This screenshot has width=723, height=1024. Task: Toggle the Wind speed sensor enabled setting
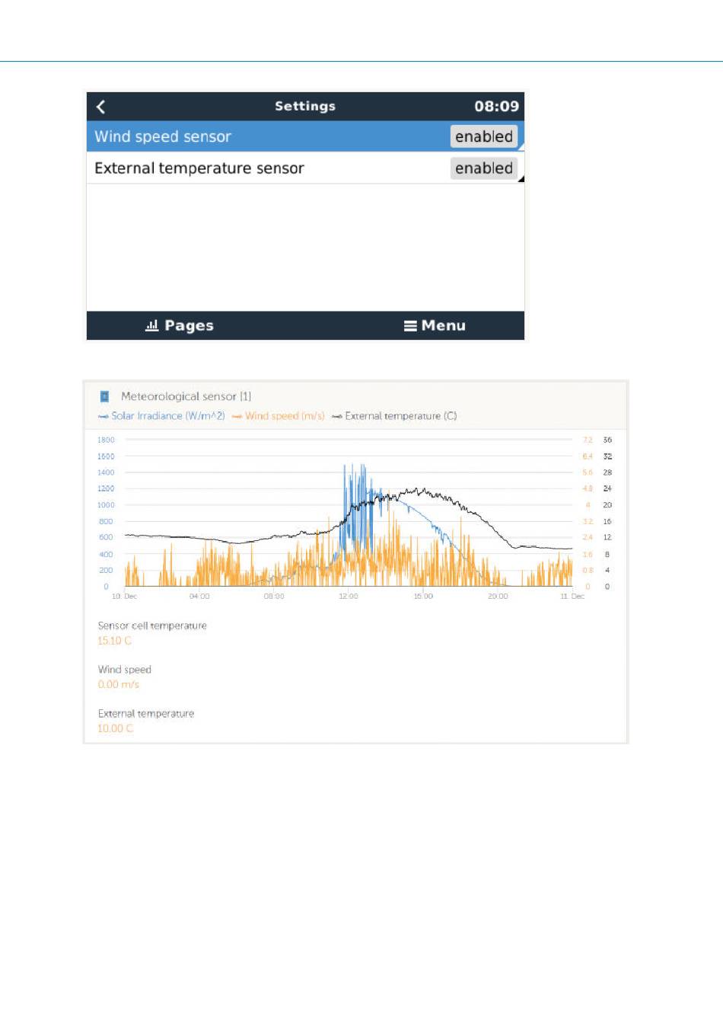484,136
